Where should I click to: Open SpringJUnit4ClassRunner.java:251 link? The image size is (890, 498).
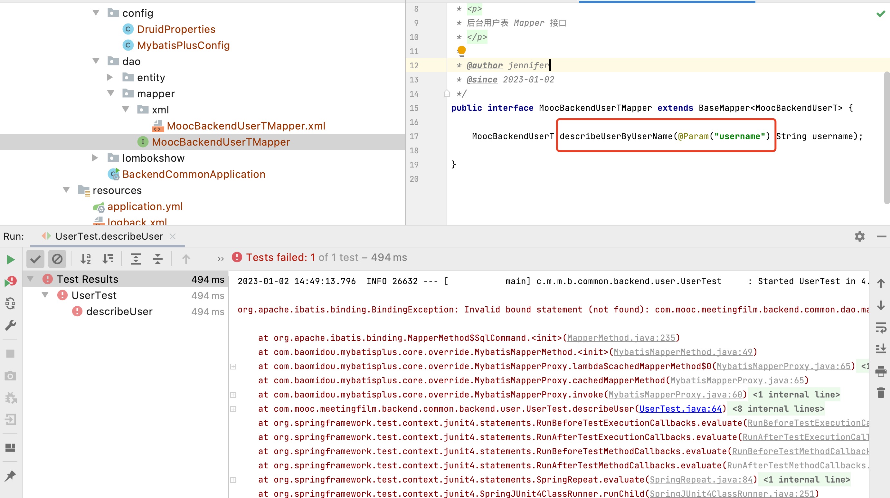(732, 493)
